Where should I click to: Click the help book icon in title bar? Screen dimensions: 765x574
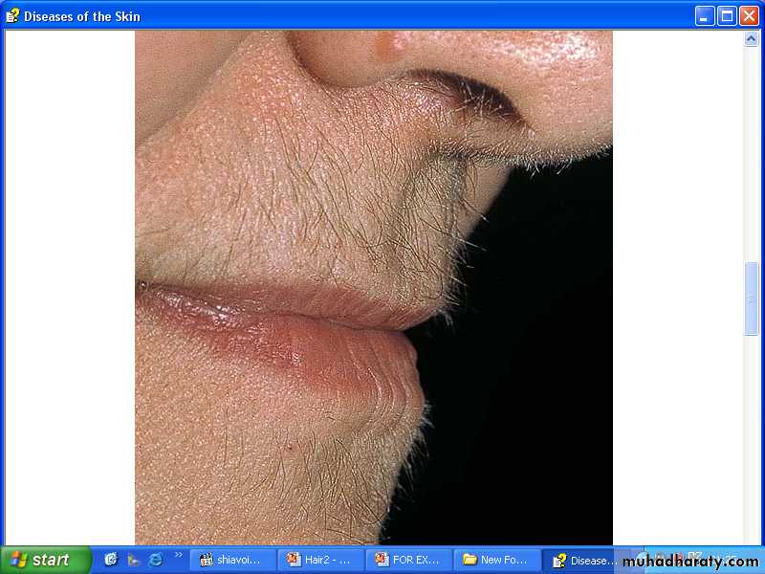[x=12, y=15]
